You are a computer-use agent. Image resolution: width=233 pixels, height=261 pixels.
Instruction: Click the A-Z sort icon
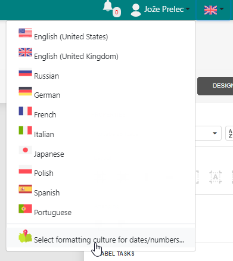pos(230,133)
